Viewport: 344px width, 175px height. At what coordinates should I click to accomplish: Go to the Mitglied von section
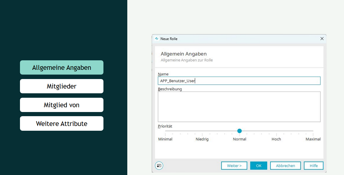(x=62, y=105)
